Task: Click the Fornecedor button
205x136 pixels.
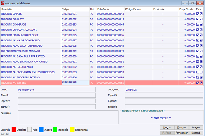Action: [182, 133]
